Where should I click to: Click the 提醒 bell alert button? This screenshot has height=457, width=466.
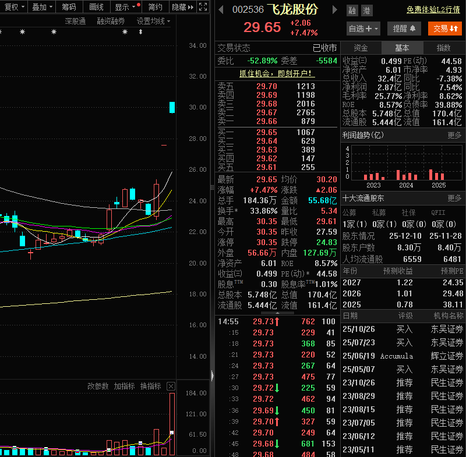(x=404, y=28)
